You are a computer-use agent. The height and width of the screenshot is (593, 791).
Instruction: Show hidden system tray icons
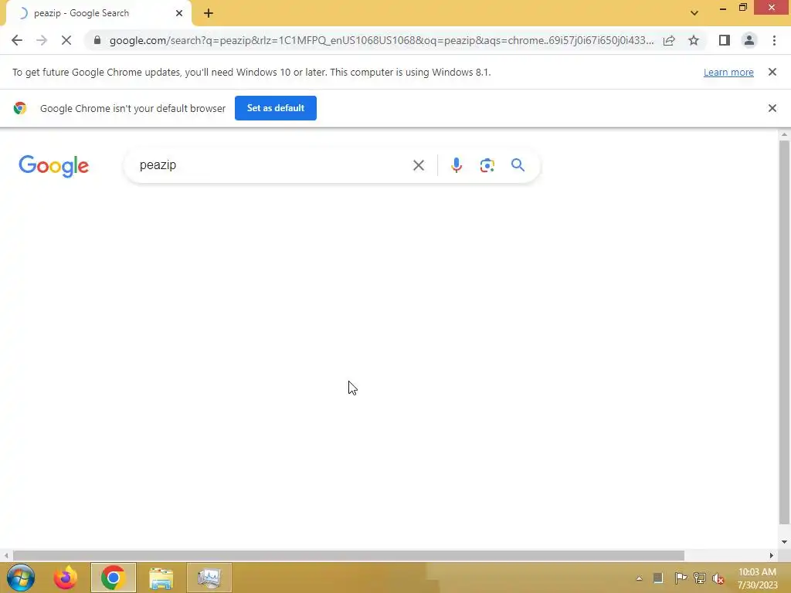click(x=639, y=578)
